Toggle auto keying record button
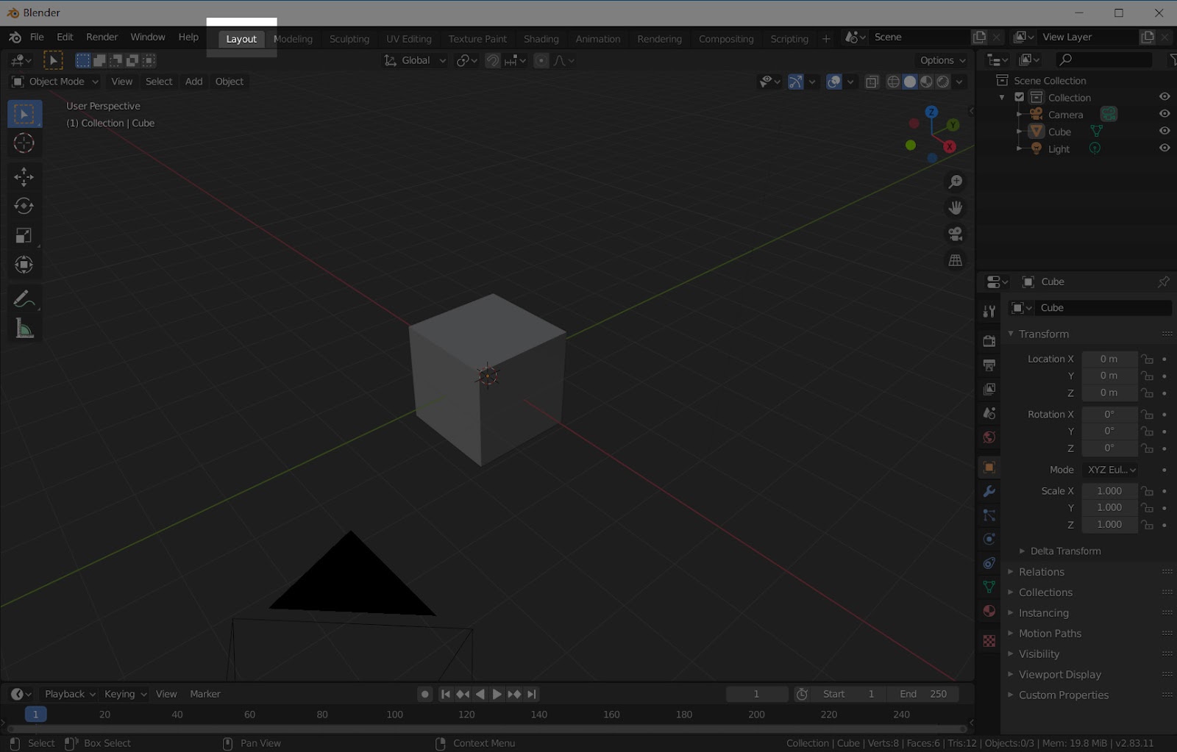The width and height of the screenshot is (1177, 752). point(424,694)
